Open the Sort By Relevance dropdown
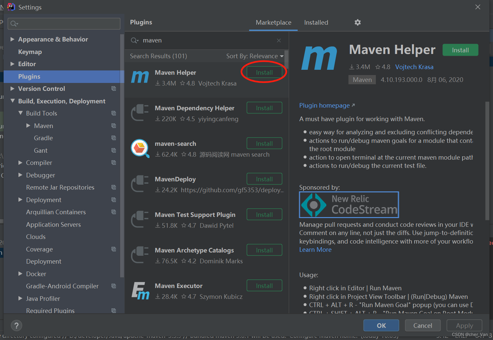The width and height of the screenshot is (493, 340). pos(255,56)
